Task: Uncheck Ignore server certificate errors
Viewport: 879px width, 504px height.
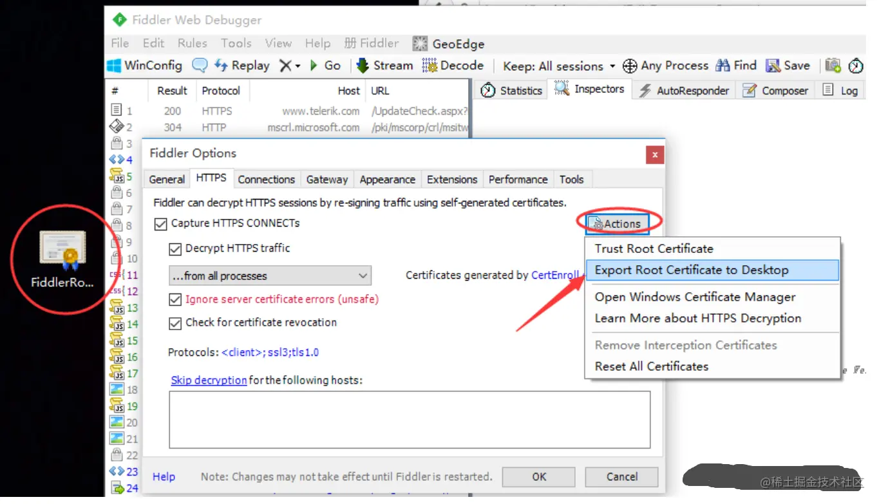Action: (x=175, y=299)
